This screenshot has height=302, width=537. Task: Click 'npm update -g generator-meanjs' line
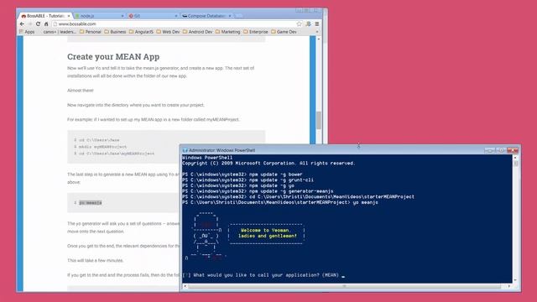(258, 191)
